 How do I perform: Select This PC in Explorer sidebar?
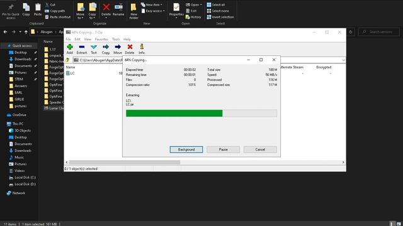point(15,124)
